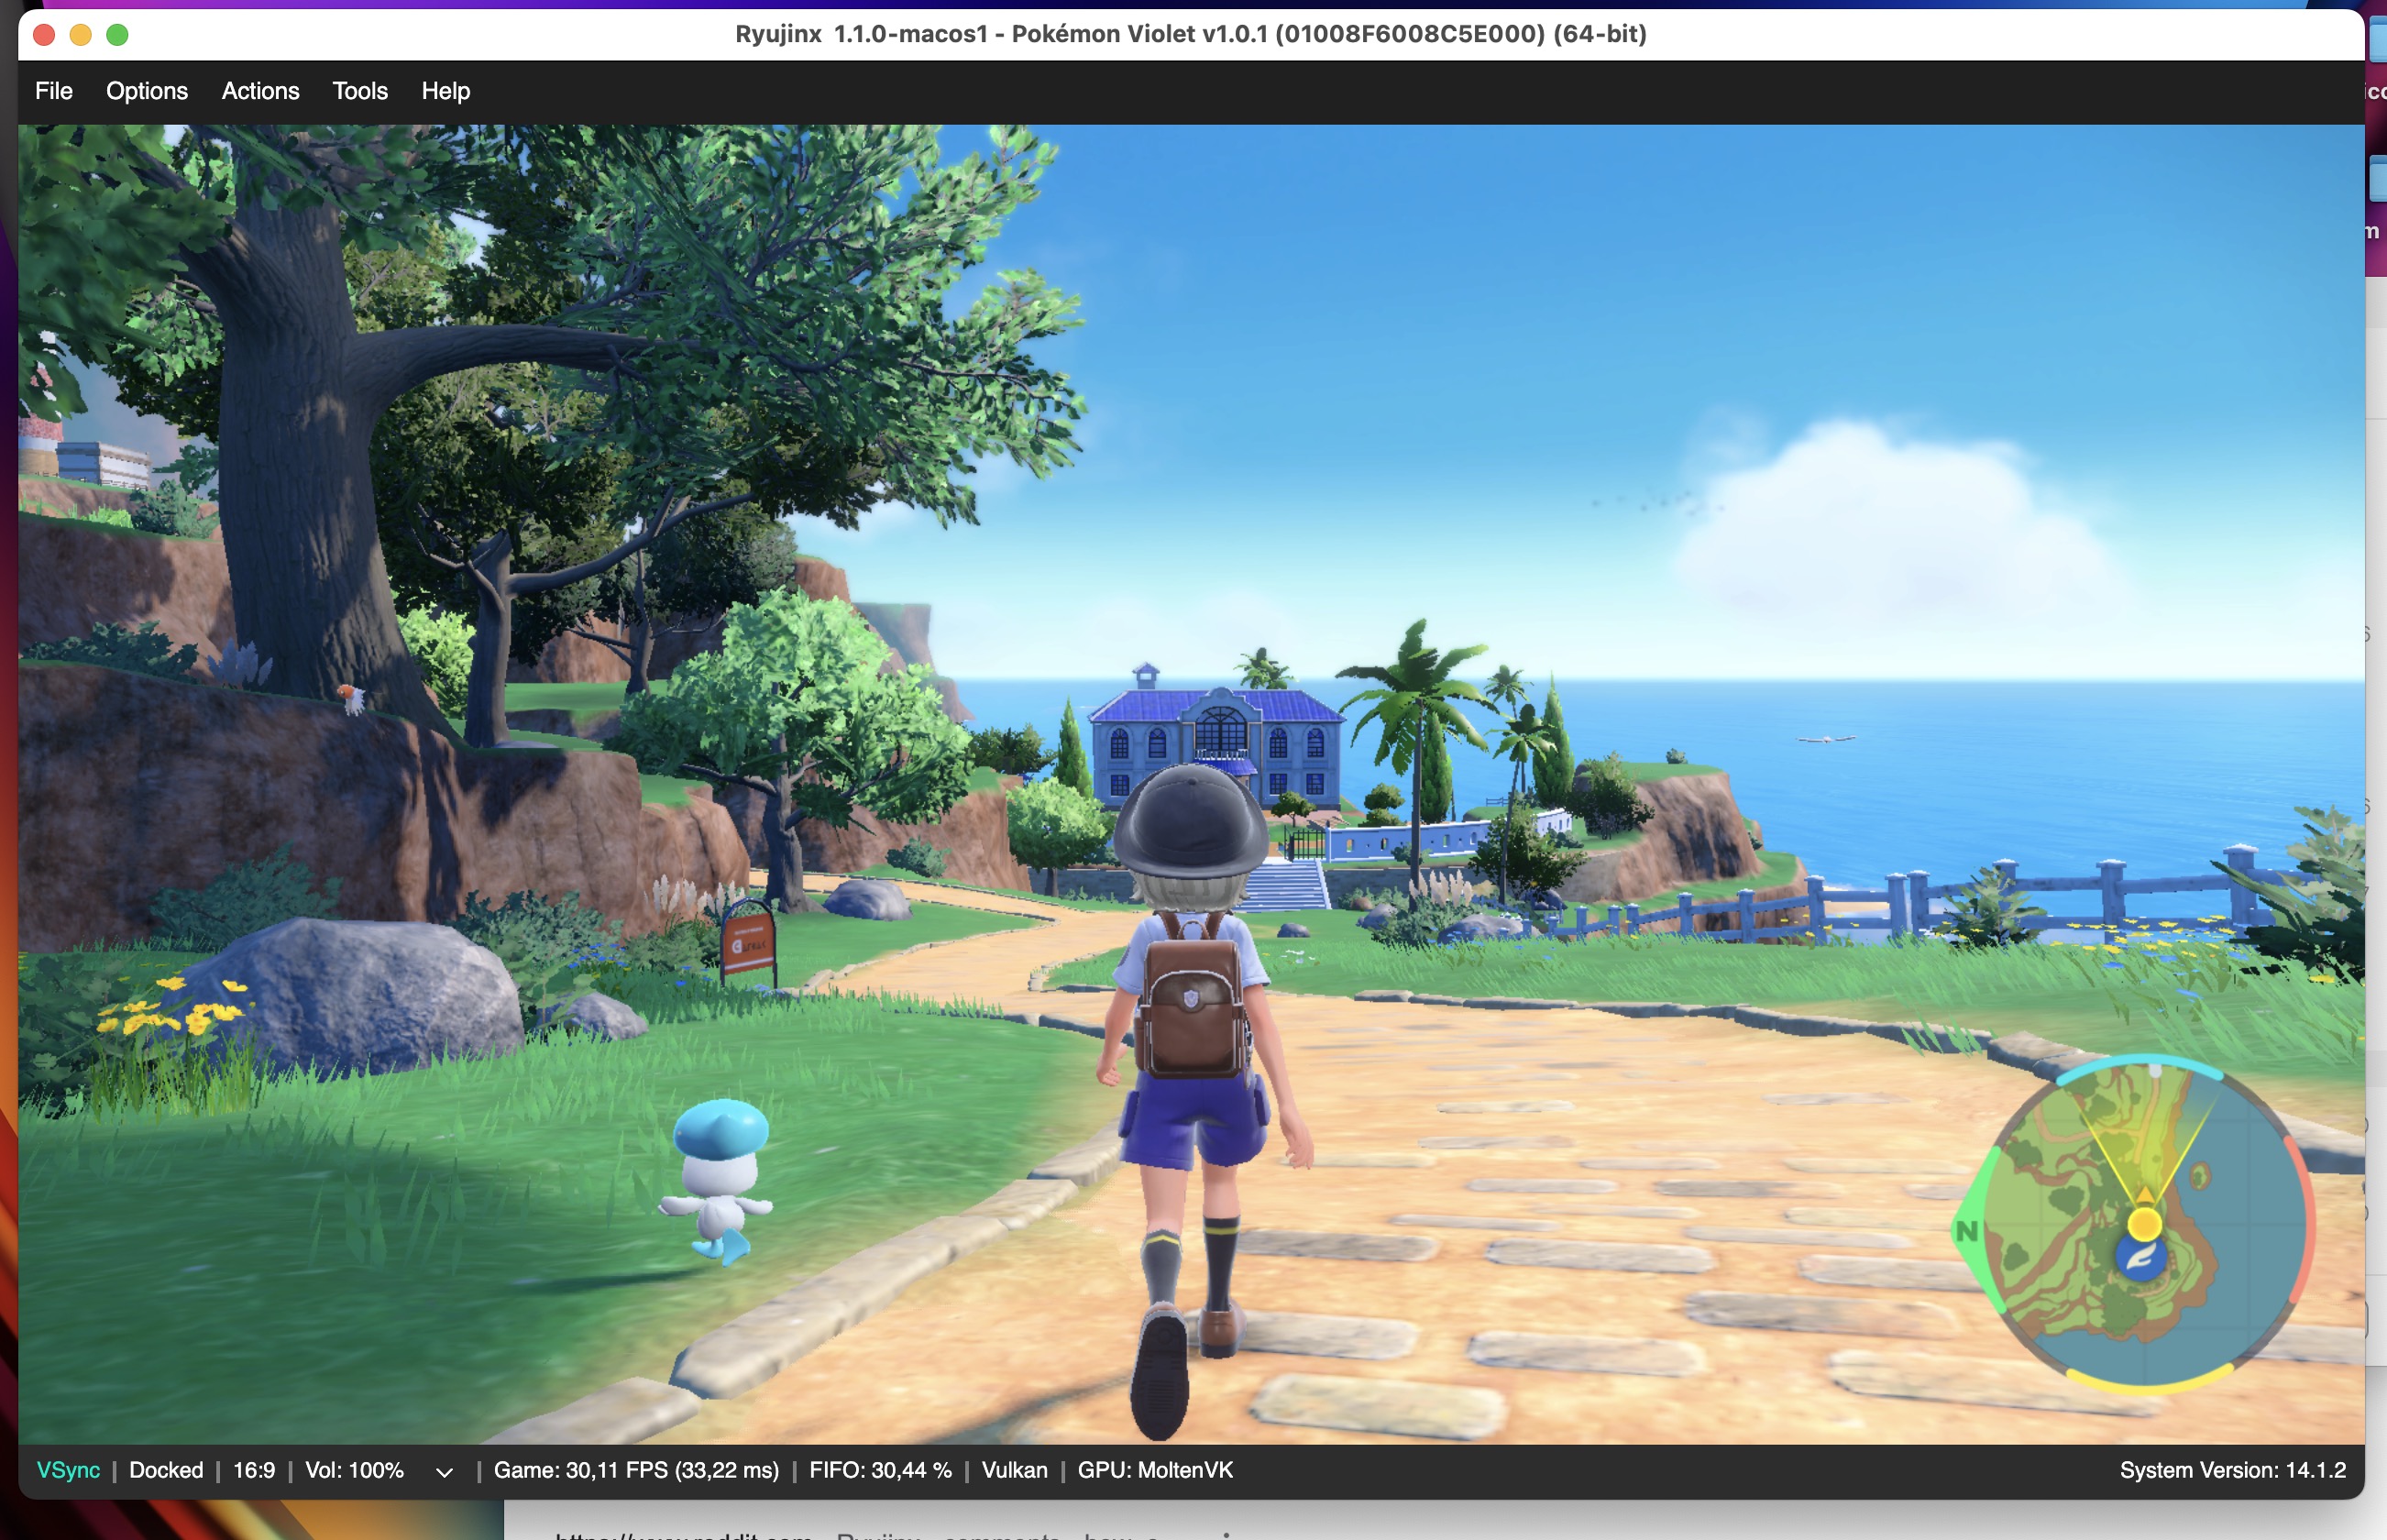The width and height of the screenshot is (2387, 1540).
Task: Click the yellow minimize window button
Action: pos(80,35)
